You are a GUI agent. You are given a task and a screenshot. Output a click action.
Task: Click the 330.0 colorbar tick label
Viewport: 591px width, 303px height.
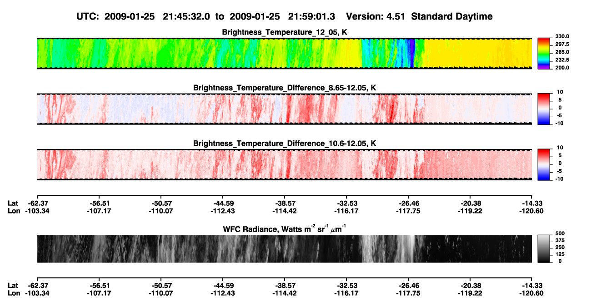[562, 36]
